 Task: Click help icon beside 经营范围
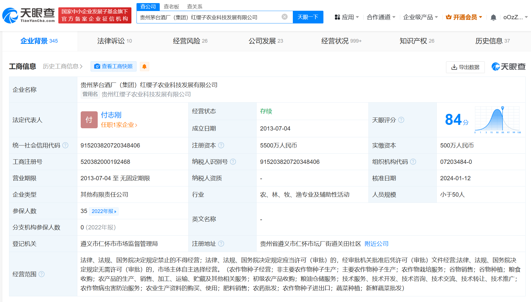[42, 274]
